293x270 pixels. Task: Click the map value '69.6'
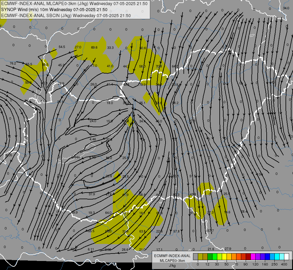[94, 47]
